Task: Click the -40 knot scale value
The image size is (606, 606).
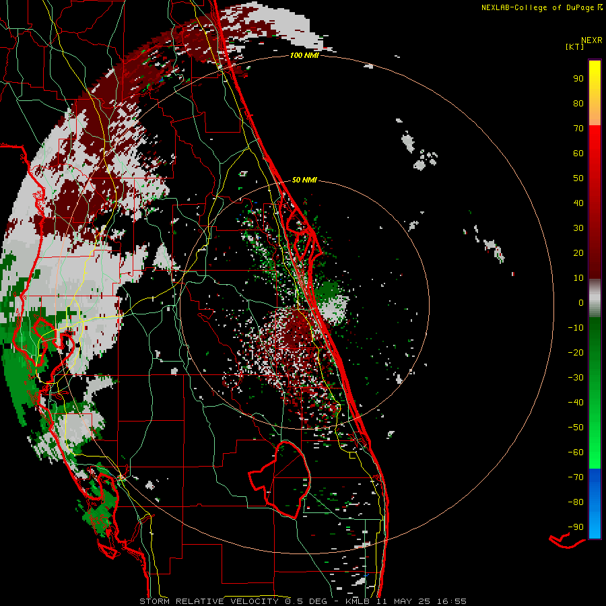Action: coord(576,403)
